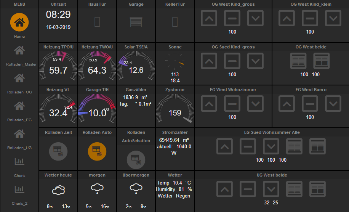The width and height of the screenshot is (349, 212).
Task: Click the Zysterne level gauge
Action: tap(175, 108)
